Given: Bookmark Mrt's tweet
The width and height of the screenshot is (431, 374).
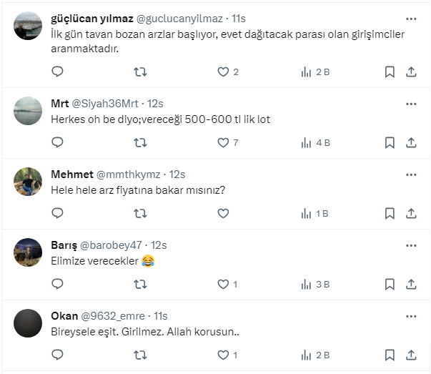Looking at the screenshot, I should click(390, 142).
